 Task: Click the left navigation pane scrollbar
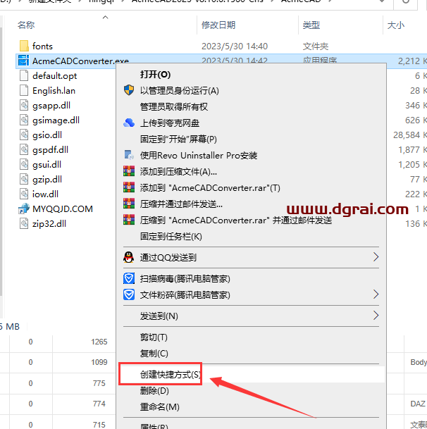tap(1, 161)
